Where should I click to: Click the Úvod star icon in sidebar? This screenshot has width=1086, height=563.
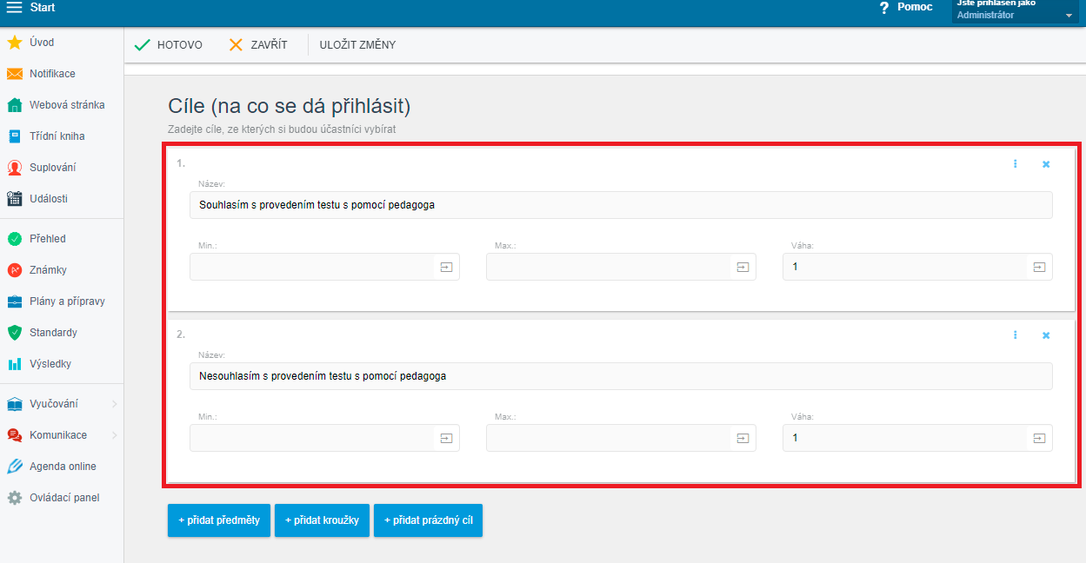14,43
